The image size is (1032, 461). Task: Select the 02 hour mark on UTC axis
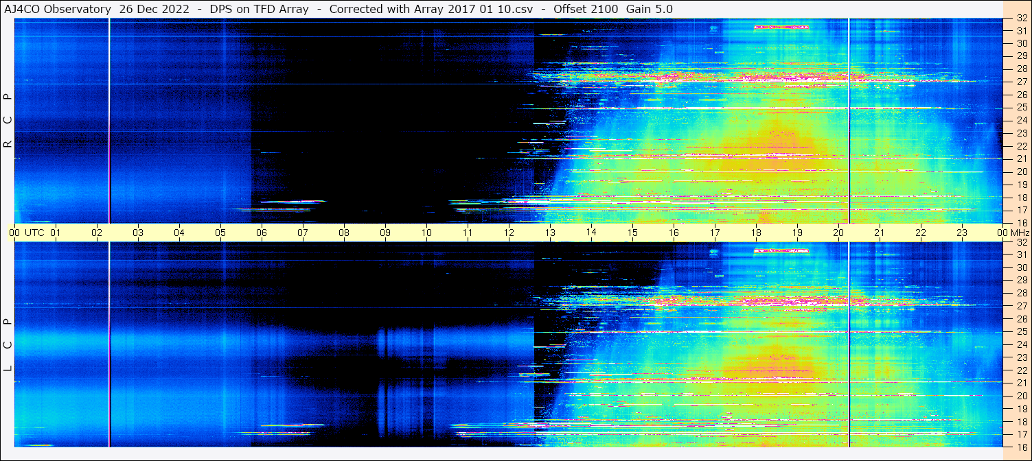[97, 233]
